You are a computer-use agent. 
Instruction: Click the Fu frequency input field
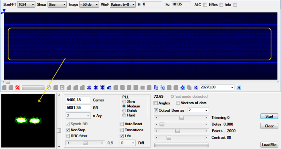[181, 4]
